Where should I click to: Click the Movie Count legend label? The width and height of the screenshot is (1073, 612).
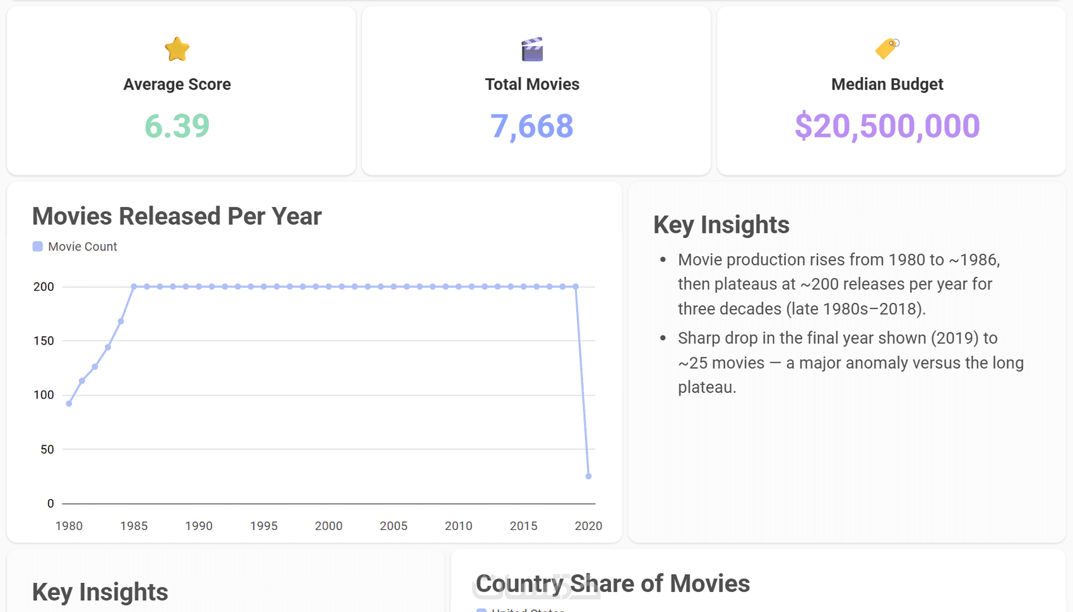pos(83,247)
